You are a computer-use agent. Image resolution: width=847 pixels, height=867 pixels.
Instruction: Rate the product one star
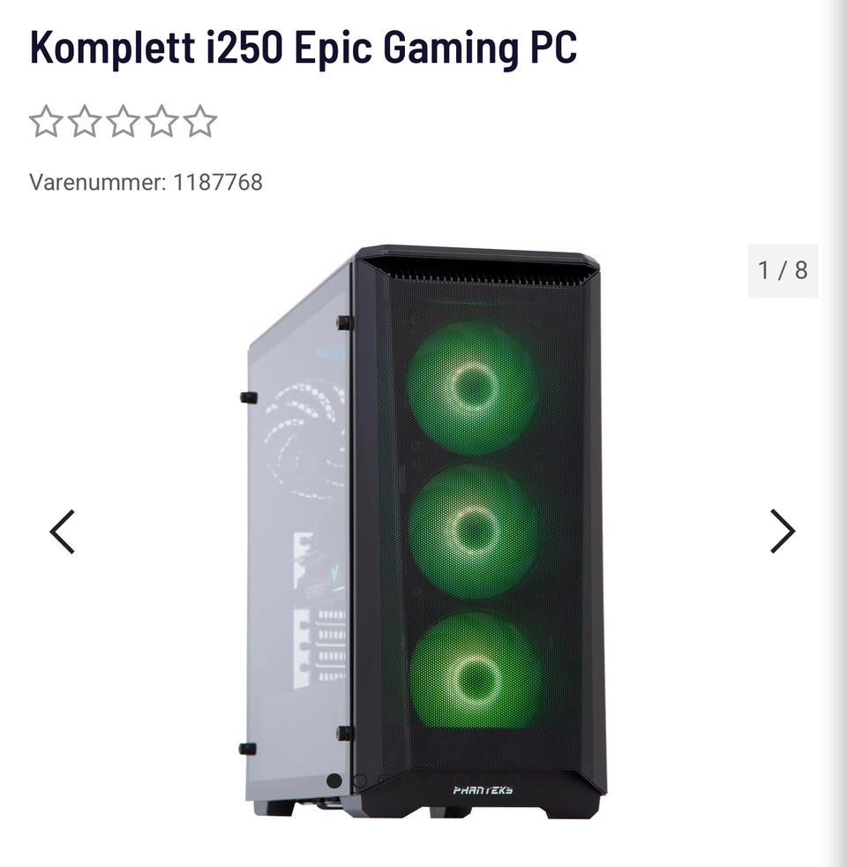pos(45,121)
